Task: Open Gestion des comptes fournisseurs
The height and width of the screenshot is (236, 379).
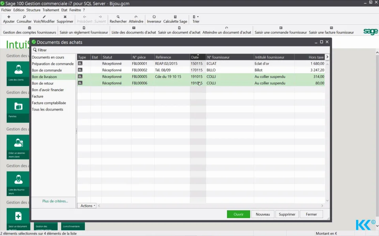Action: (30, 30)
